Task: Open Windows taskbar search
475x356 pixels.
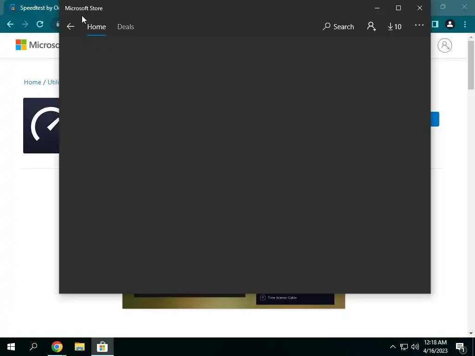Action: (x=33, y=347)
